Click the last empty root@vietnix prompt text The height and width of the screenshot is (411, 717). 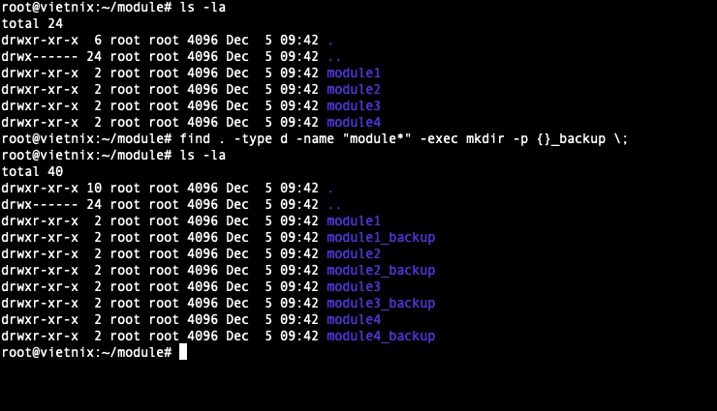tap(86, 352)
